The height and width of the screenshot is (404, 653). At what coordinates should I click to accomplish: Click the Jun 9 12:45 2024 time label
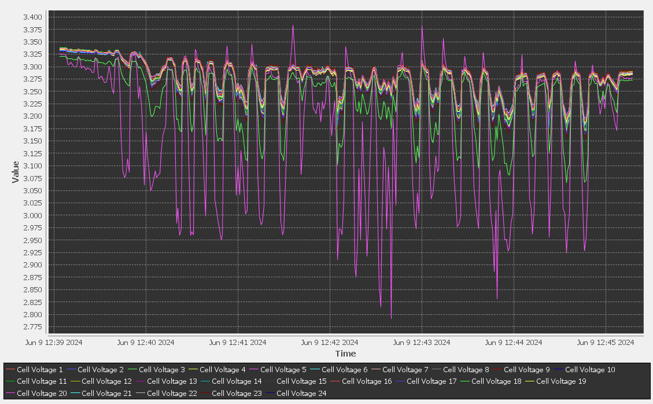[x=606, y=343]
